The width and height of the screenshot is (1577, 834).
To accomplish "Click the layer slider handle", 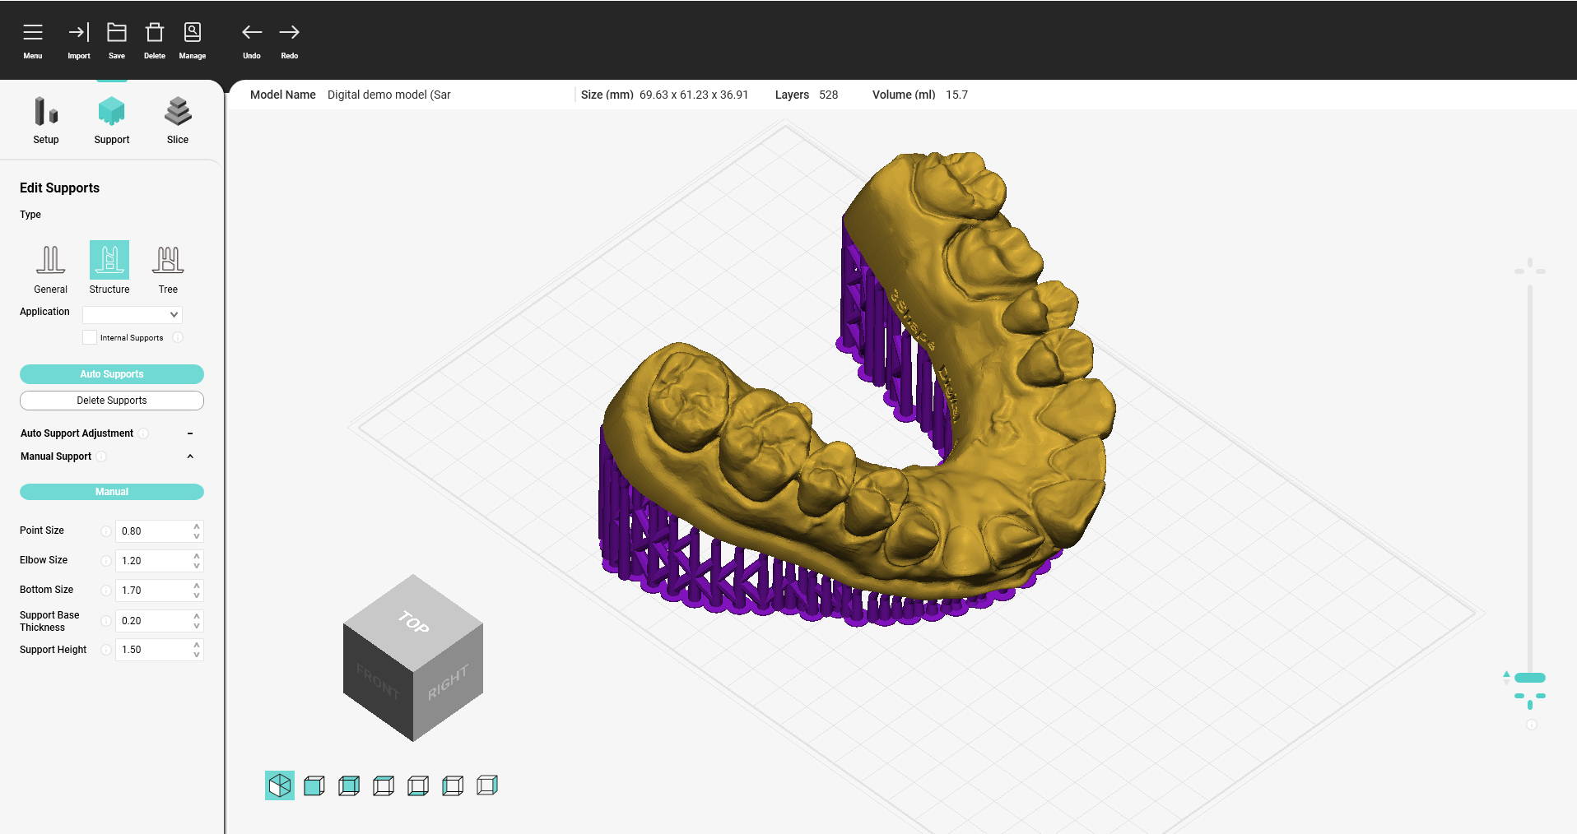I will point(1530,678).
